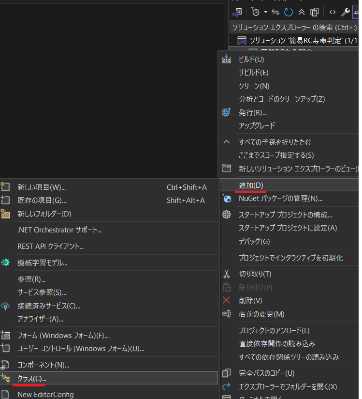This screenshot has width=362, height=399.
Task: Open properties with the wrench icon
Action: coord(345,12)
